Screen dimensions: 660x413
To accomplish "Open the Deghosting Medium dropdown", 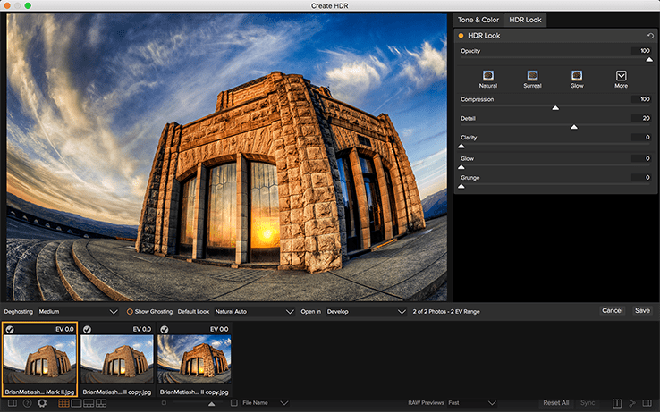I will click(x=78, y=311).
